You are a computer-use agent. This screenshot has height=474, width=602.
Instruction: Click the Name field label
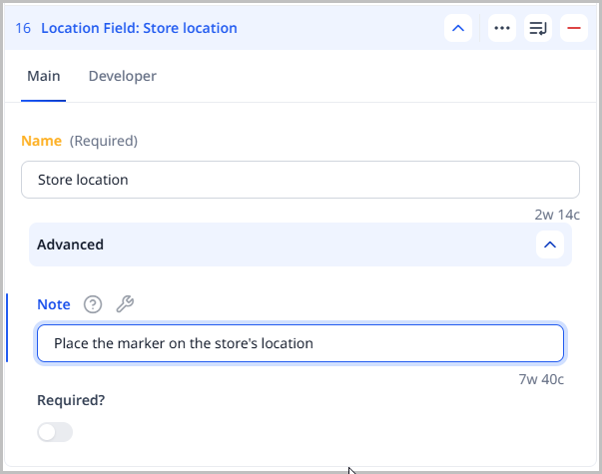pos(42,141)
